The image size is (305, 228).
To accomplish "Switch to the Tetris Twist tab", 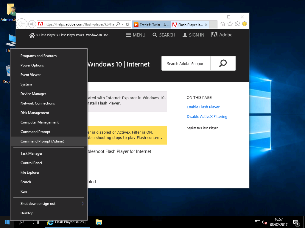I will (x=151, y=25).
